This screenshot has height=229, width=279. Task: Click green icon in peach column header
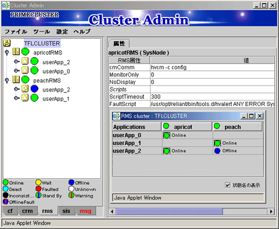pos(217,126)
